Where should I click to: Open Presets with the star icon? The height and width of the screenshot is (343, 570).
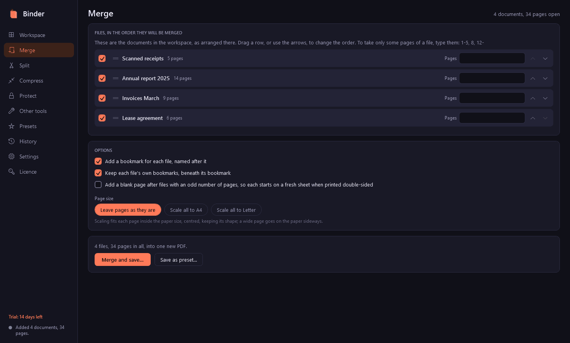pyautogui.click(x=12, y=126)
